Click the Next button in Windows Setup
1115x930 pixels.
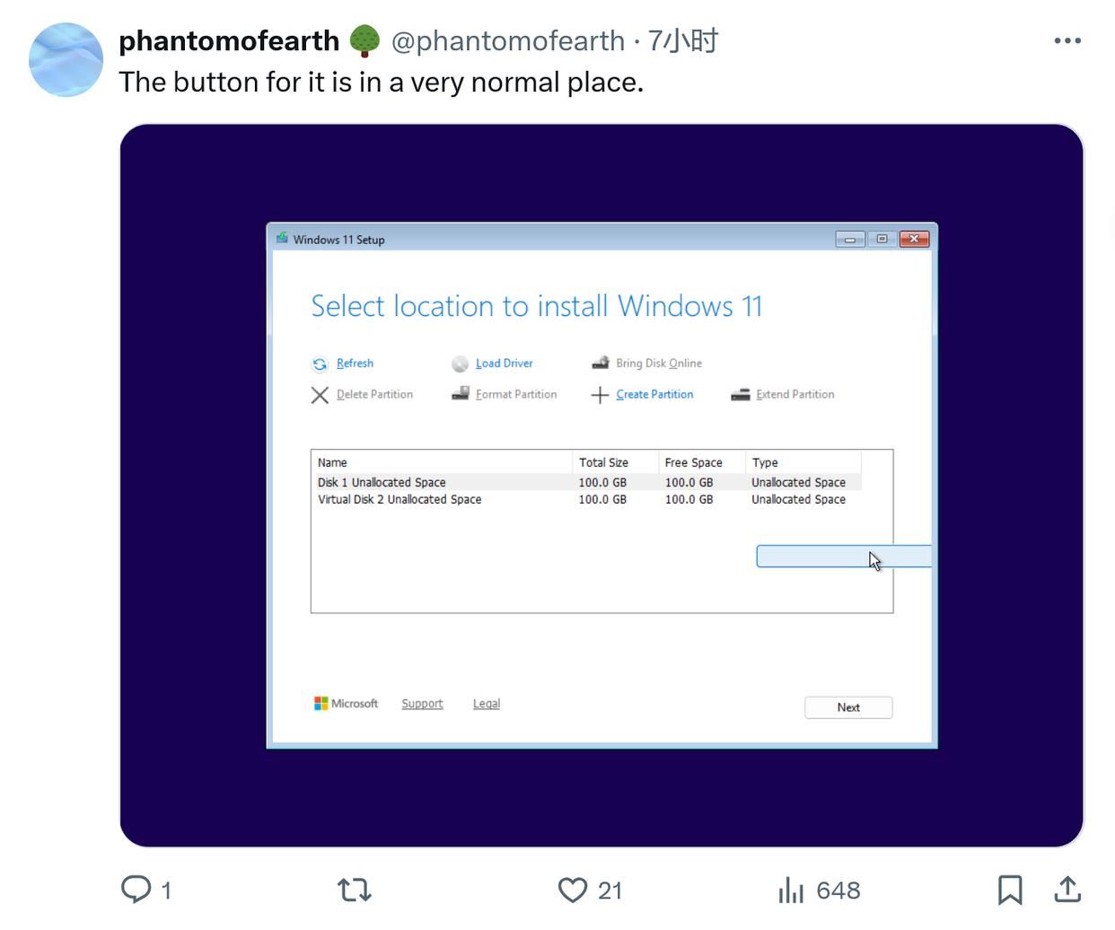pos(847,707)
